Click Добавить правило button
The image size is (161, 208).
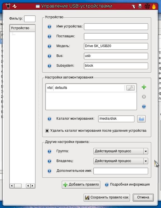click(x=81, y=185)
